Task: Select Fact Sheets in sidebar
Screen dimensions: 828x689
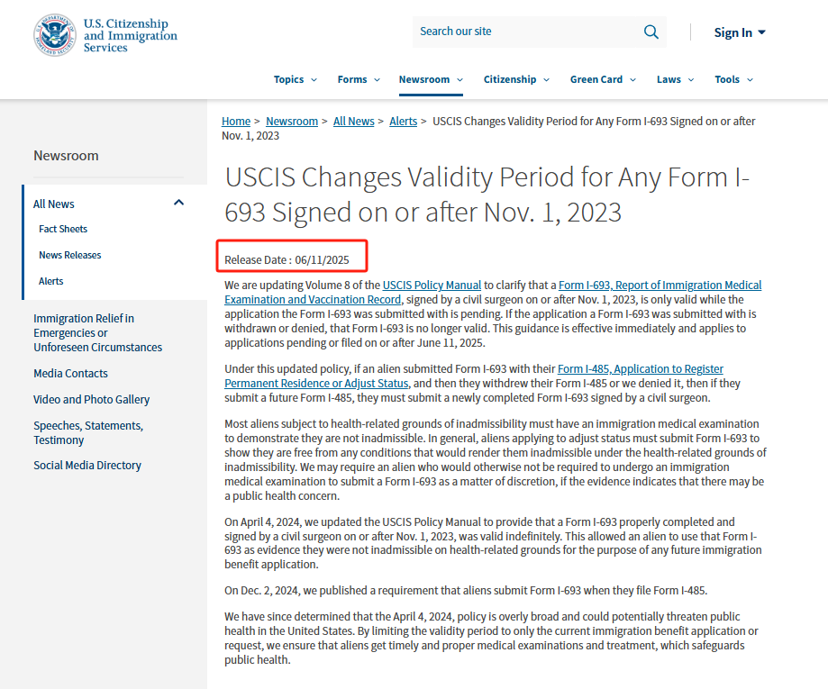Action: (x=63, y=229)
